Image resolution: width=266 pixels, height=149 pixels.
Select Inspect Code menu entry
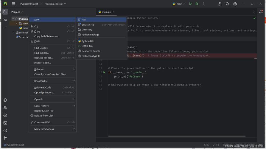tap(53, 63)
